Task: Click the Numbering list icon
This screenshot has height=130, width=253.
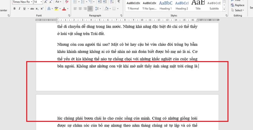Action: (x=83, y=2)
